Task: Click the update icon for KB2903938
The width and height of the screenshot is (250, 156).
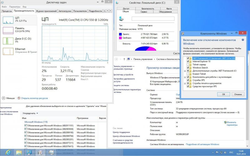Action: (x=26, y=129)
